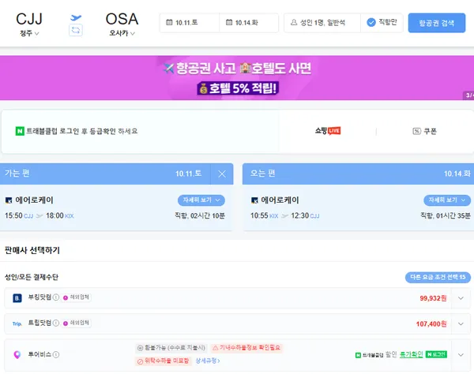Click the return 직항, 01시간 35분 text
Image resolution: width=474 pixels, height=374 pixels.
446,215
